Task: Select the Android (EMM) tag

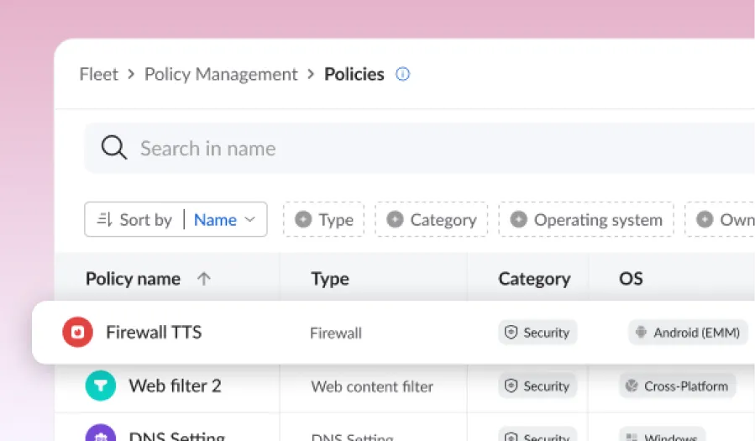Action: point(688,333)
